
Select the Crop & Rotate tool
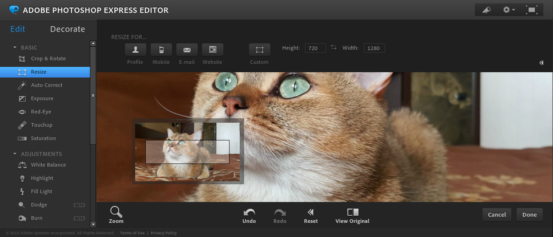45,58
